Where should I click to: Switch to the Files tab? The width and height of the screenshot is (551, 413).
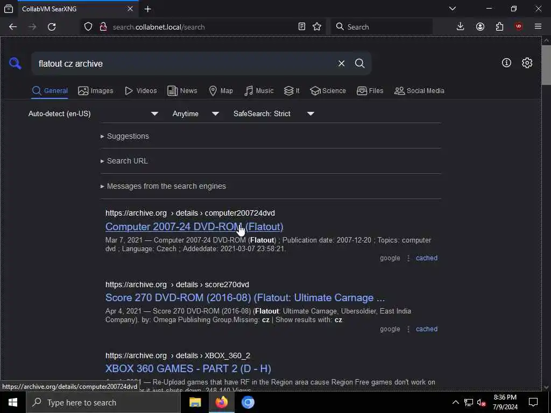tap(370, 90)
